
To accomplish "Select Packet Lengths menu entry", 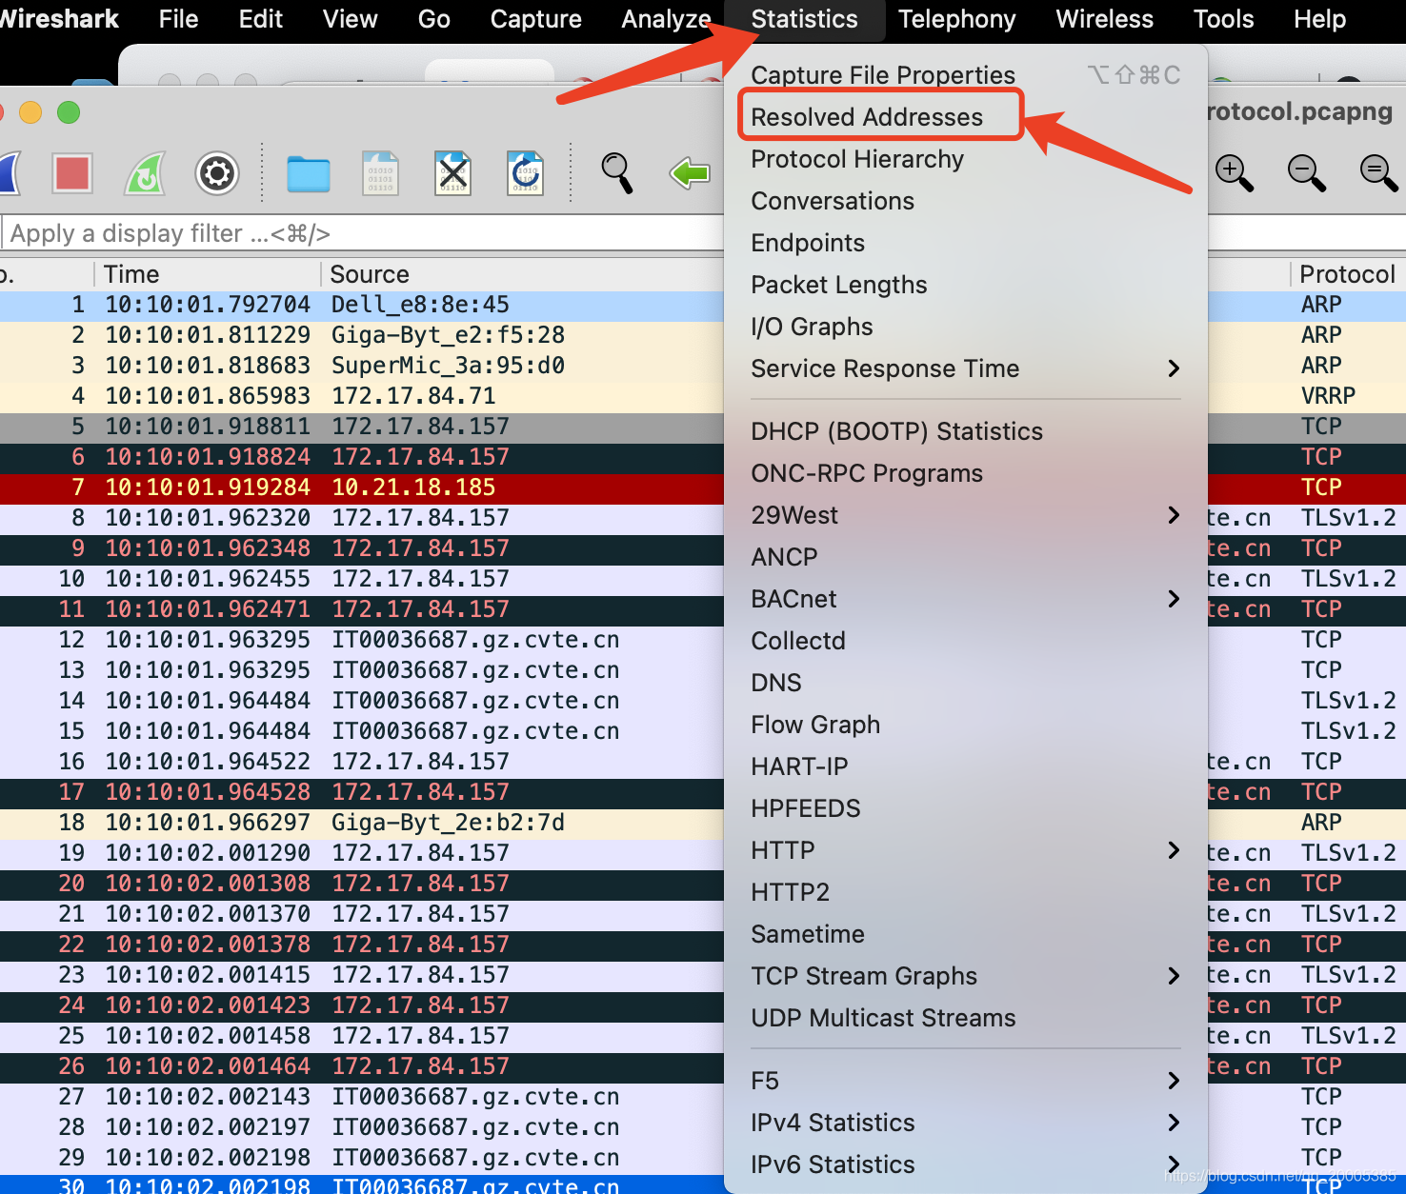I will 966,285.
